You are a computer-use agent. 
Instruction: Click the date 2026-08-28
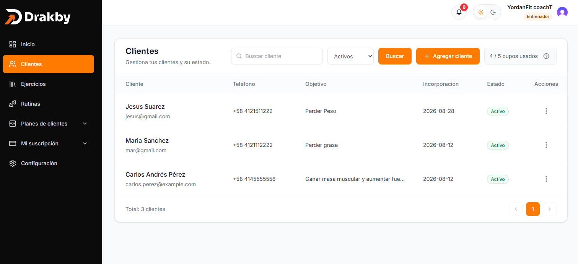[438, 111]
